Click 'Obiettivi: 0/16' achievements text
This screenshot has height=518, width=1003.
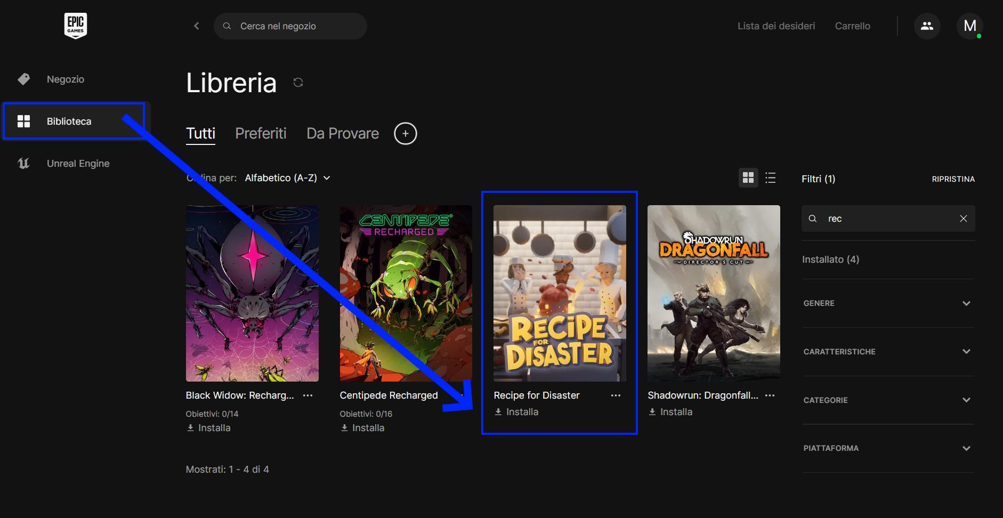(x=366, y=414)
